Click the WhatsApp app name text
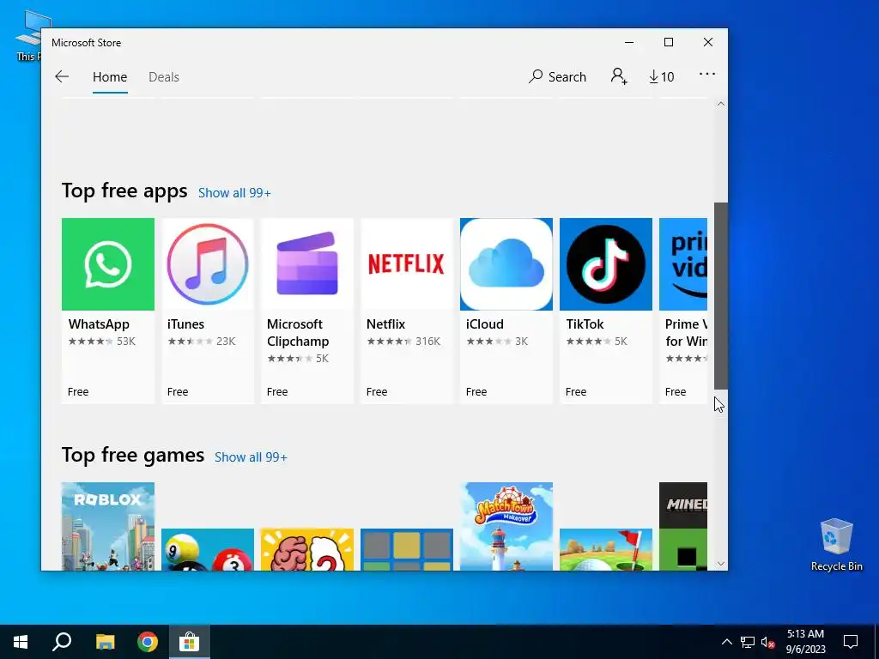Screen dimensions: 879x659 click(99, 323)
